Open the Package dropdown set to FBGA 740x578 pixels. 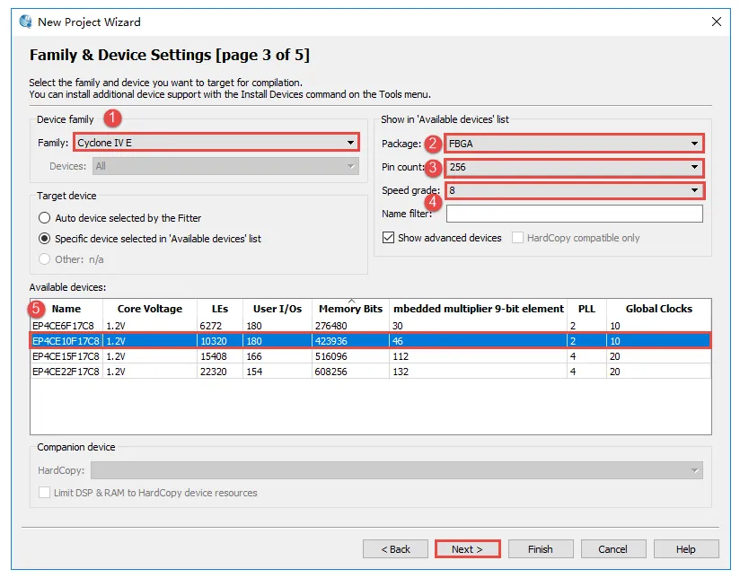pos(574,144)
